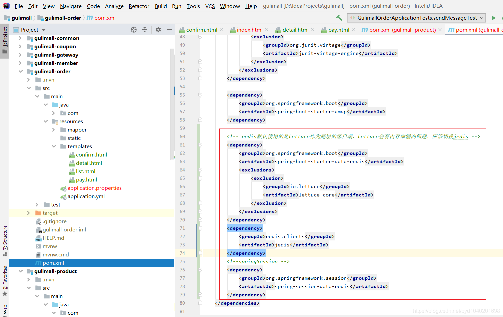The width and height of the screenshot is (503, 317).
Task: Select application.properties file in tree
Action: coord(94,188)
